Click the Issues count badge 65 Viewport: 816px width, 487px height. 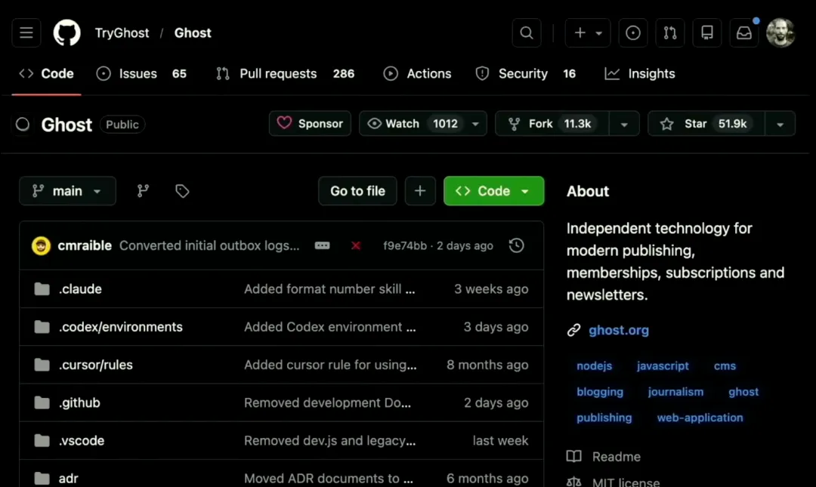pyautogui.click(x=179, y=74)
